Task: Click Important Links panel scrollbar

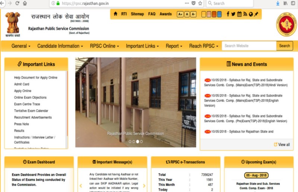Action: [67, 104]
